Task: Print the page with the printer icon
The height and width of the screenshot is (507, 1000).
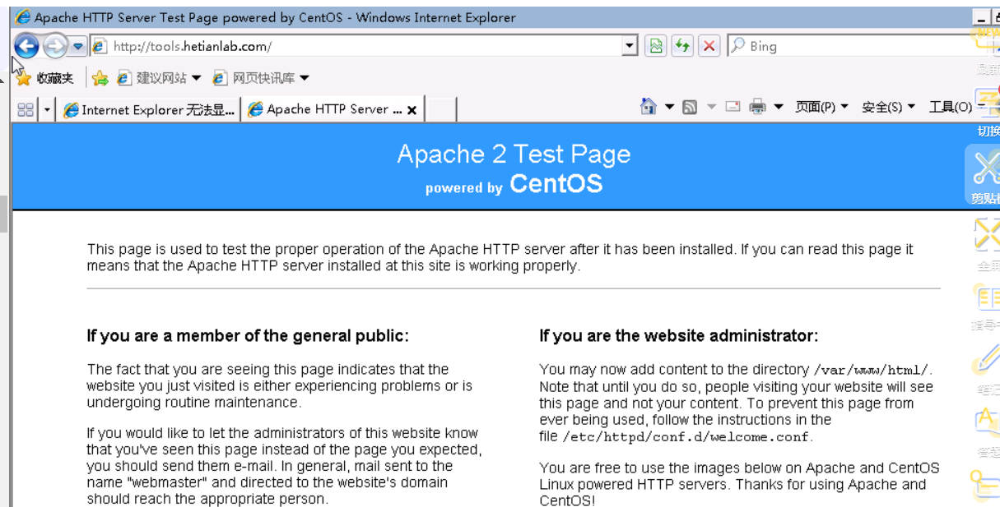Action: pos(757,107)
